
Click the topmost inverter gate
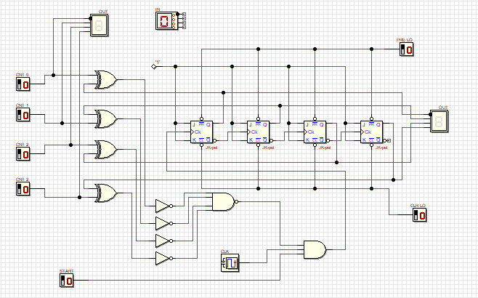pyautogui.click(x=163, y=206)
